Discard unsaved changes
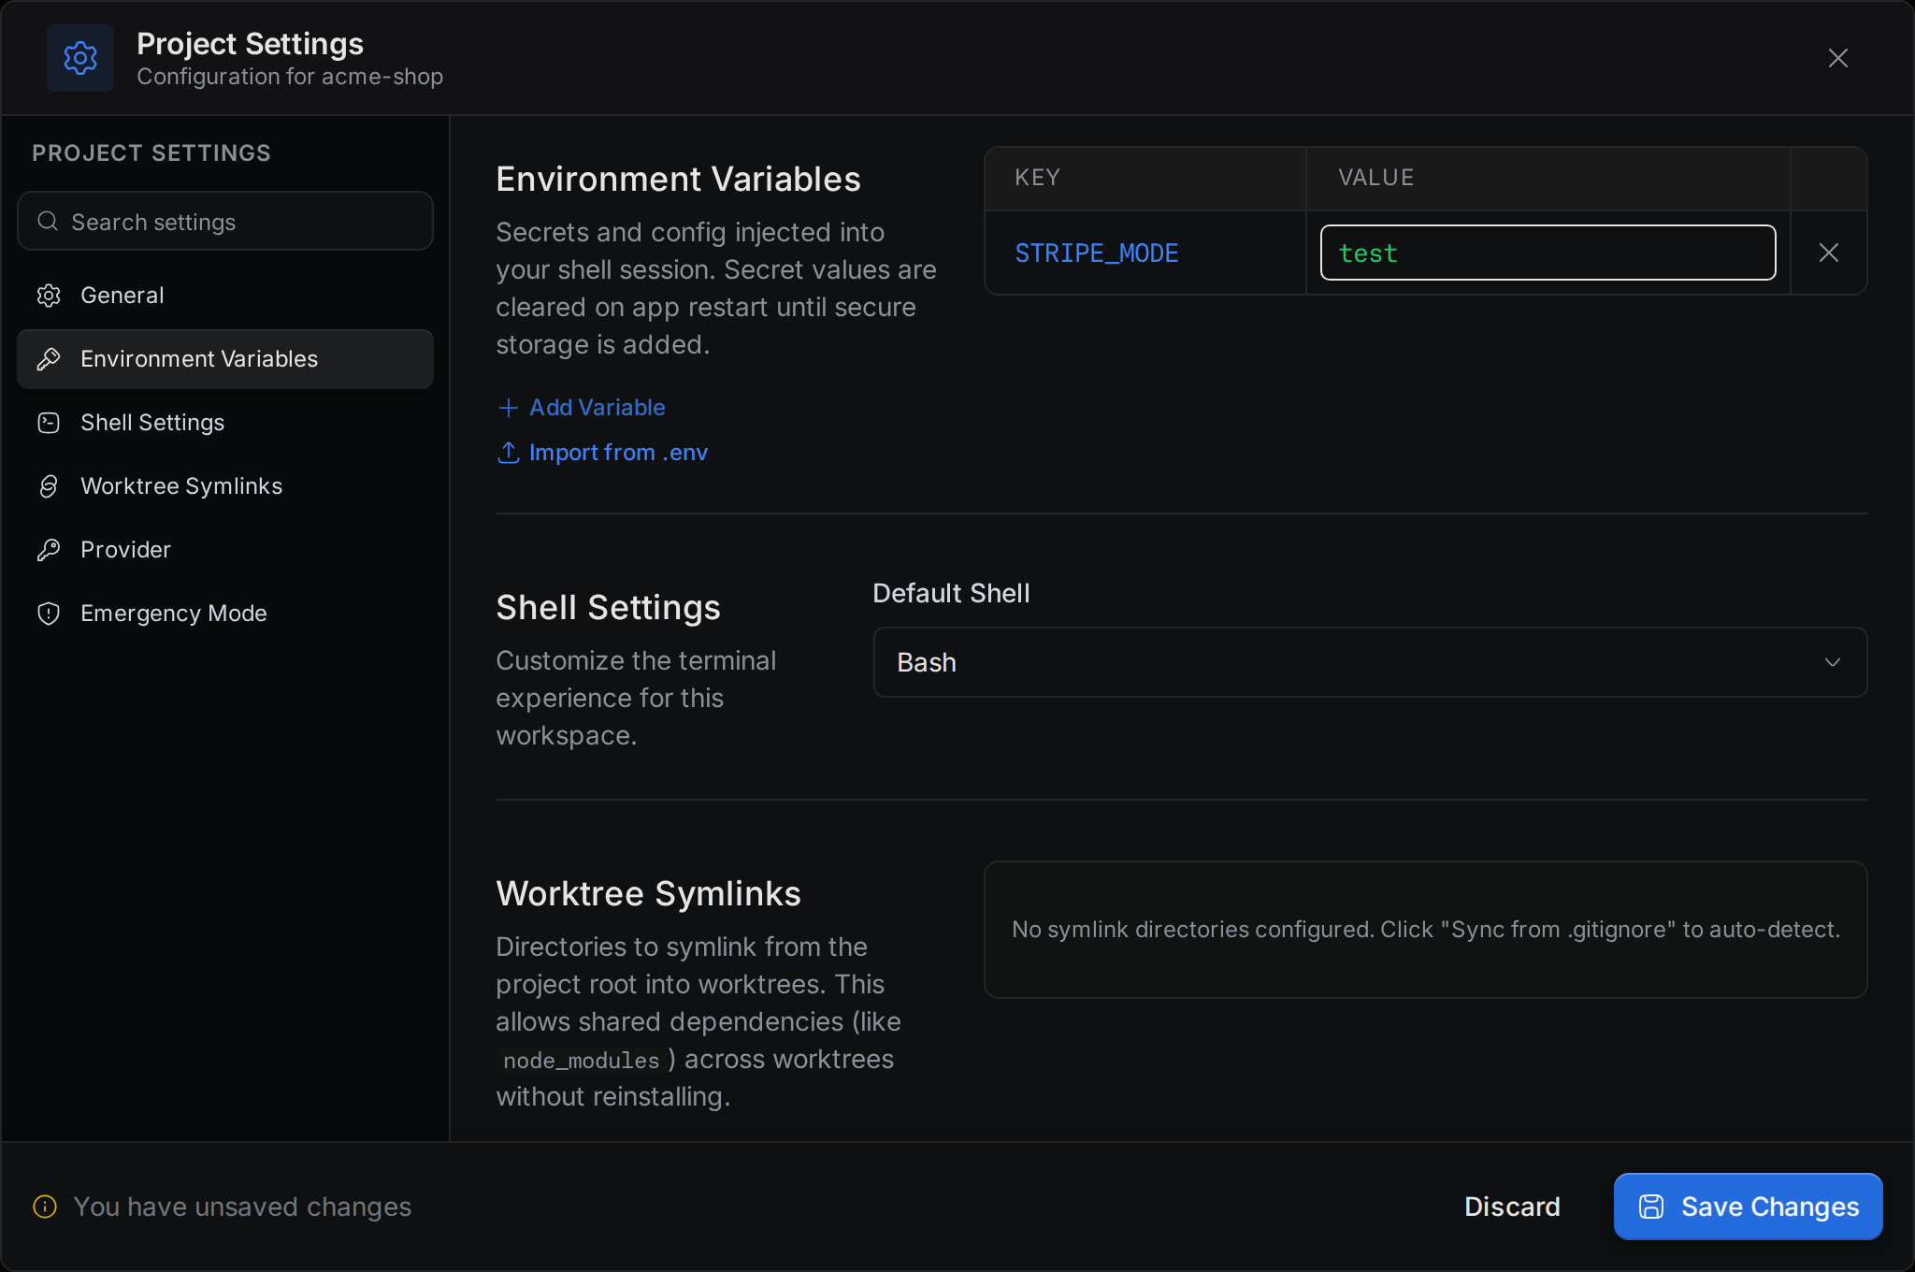Image resolution: width=1915 pixels, height=1272 pixels. click(x=1512, y=1207)
